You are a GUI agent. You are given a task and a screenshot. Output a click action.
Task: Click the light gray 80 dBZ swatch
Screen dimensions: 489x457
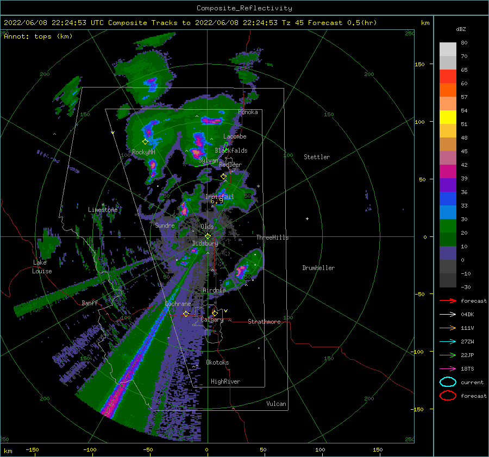448,49
